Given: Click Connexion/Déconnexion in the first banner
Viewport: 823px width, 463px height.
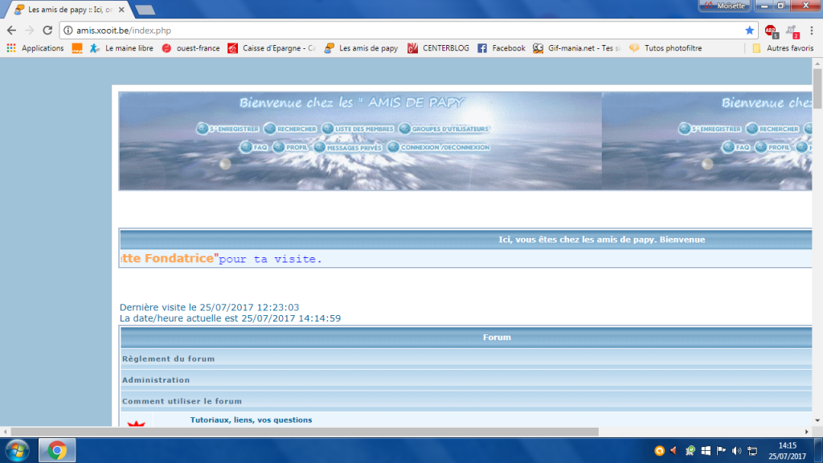Looking at the screenshot, I should (439, 148).
